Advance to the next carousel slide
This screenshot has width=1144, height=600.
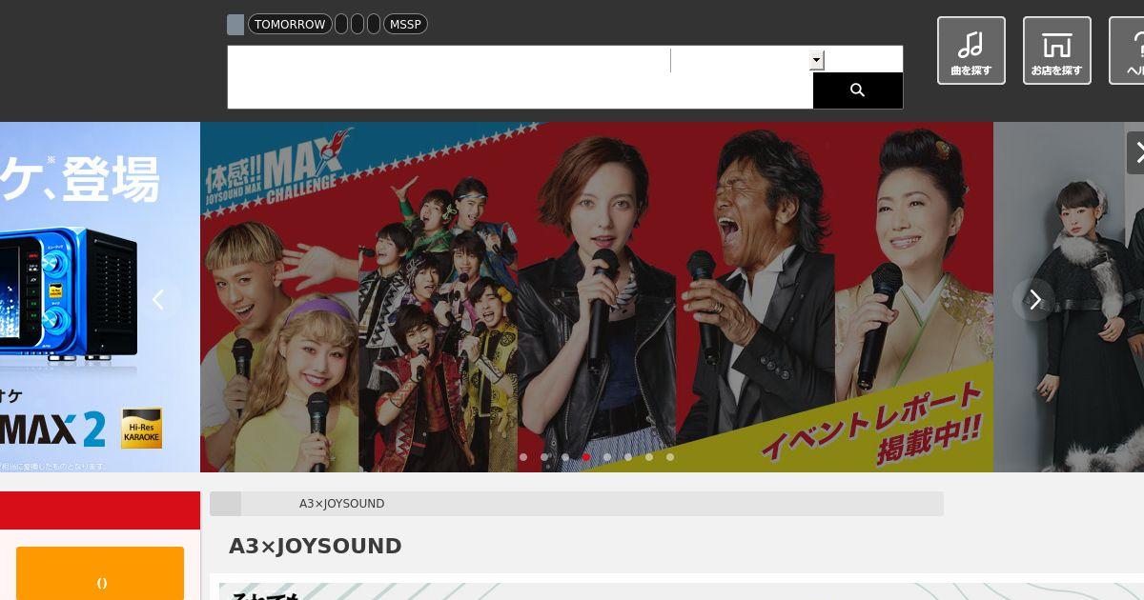[x=1034, y=300]
